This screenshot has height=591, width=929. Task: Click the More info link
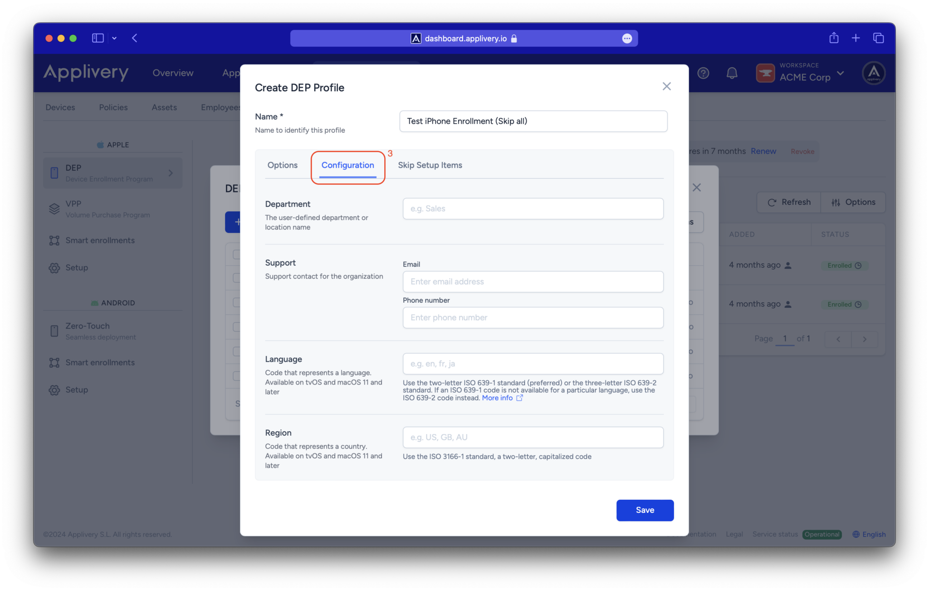tap(497, 398)
